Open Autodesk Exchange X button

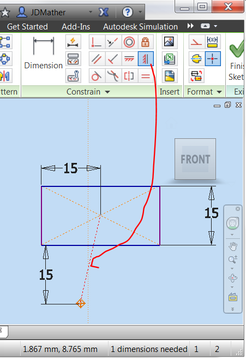click(104, 12)
